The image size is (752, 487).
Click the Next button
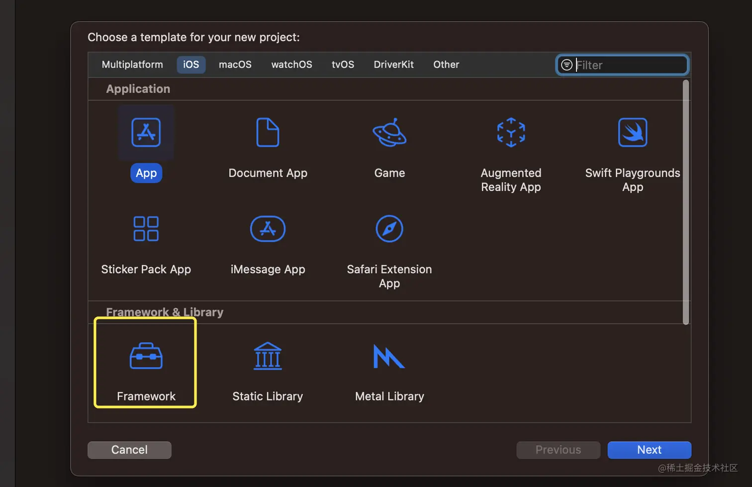click(x=649, y=450)
